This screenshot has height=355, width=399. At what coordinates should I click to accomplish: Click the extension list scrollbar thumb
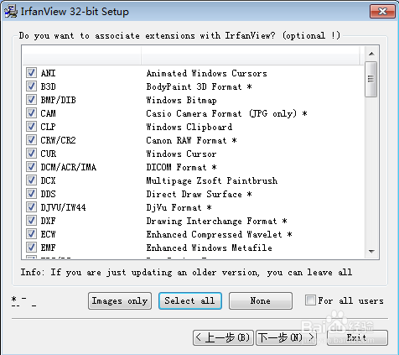point(371,79)
